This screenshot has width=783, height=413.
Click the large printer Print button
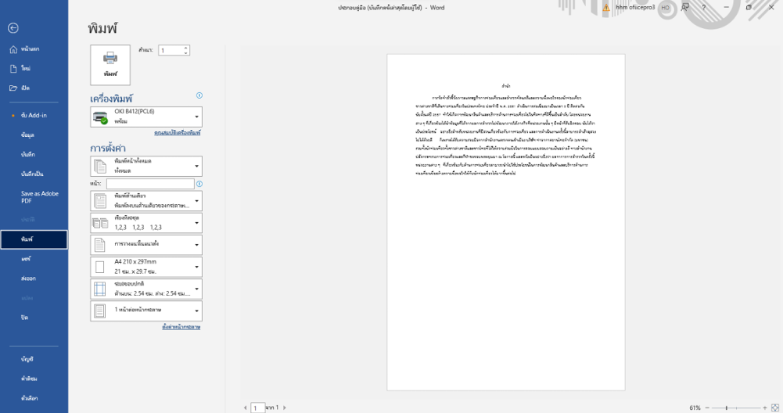[x=110, y=63]
